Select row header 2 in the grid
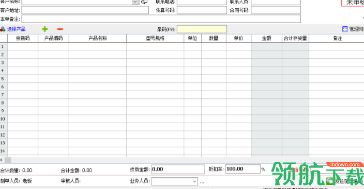The width and height of the screenshot is (364, 189). (4, 55)
